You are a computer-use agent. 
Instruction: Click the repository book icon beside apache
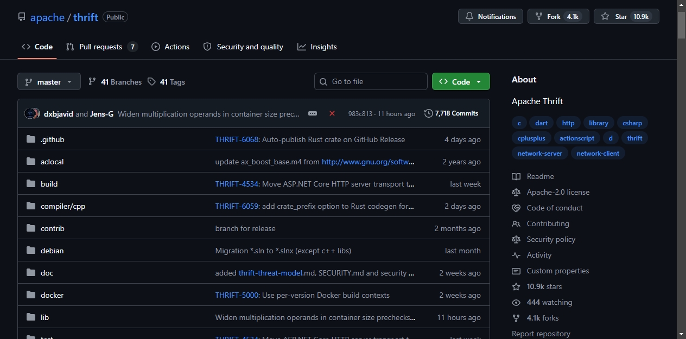pos(22,17)
